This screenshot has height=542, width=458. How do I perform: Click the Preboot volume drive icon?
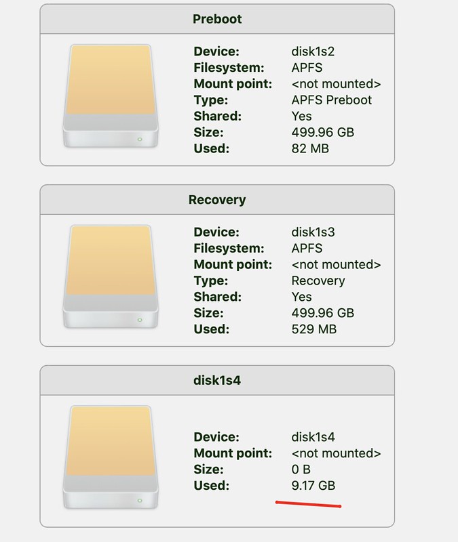111,96
